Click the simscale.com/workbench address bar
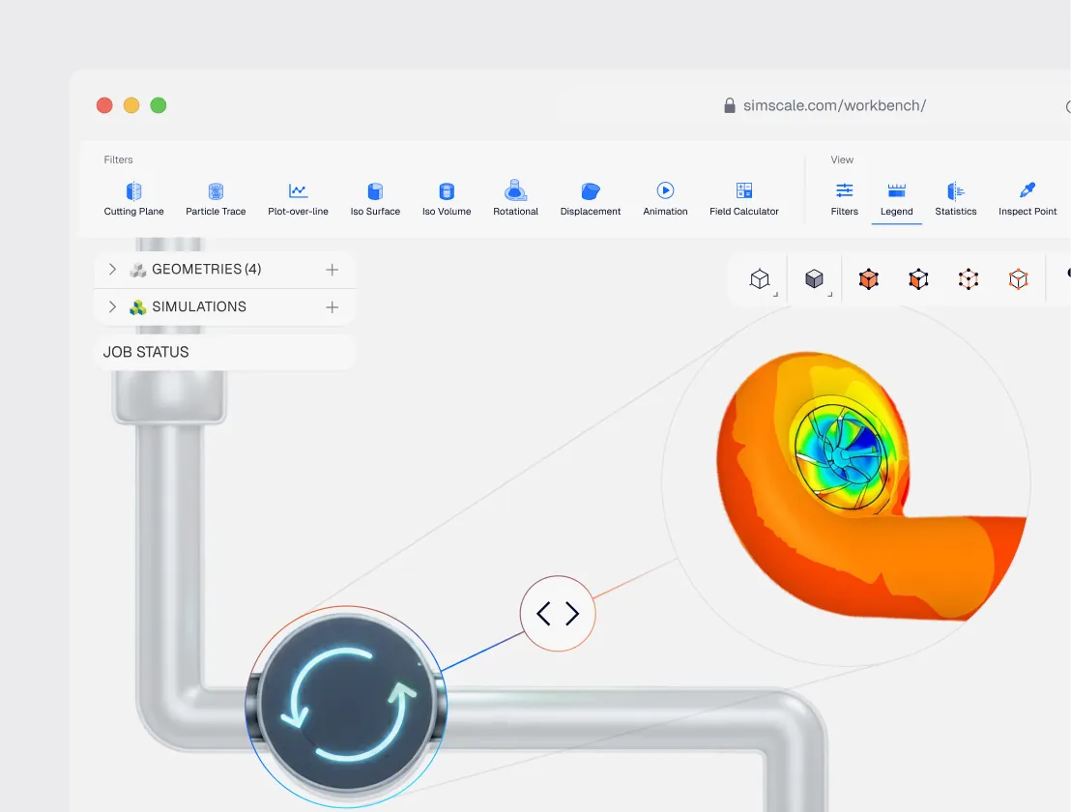This screenshot has width=1071, height=812. [x=834, y=106]
